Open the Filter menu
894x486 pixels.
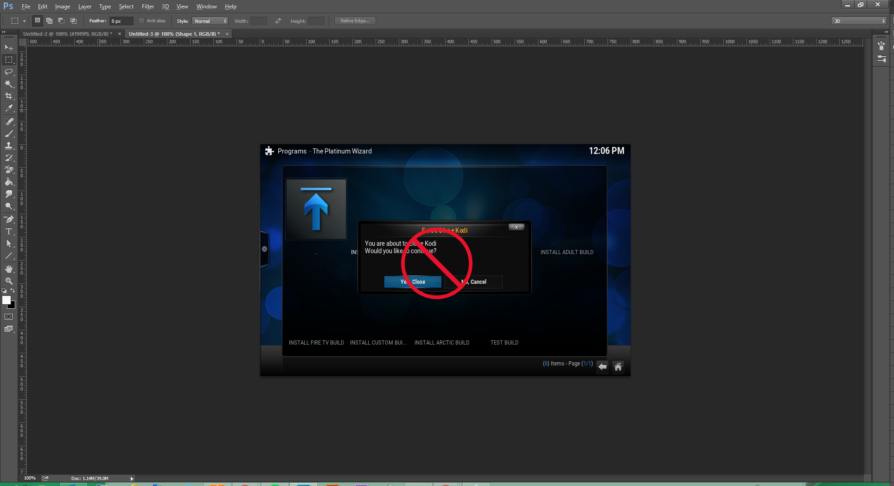[x=148, y=6]
